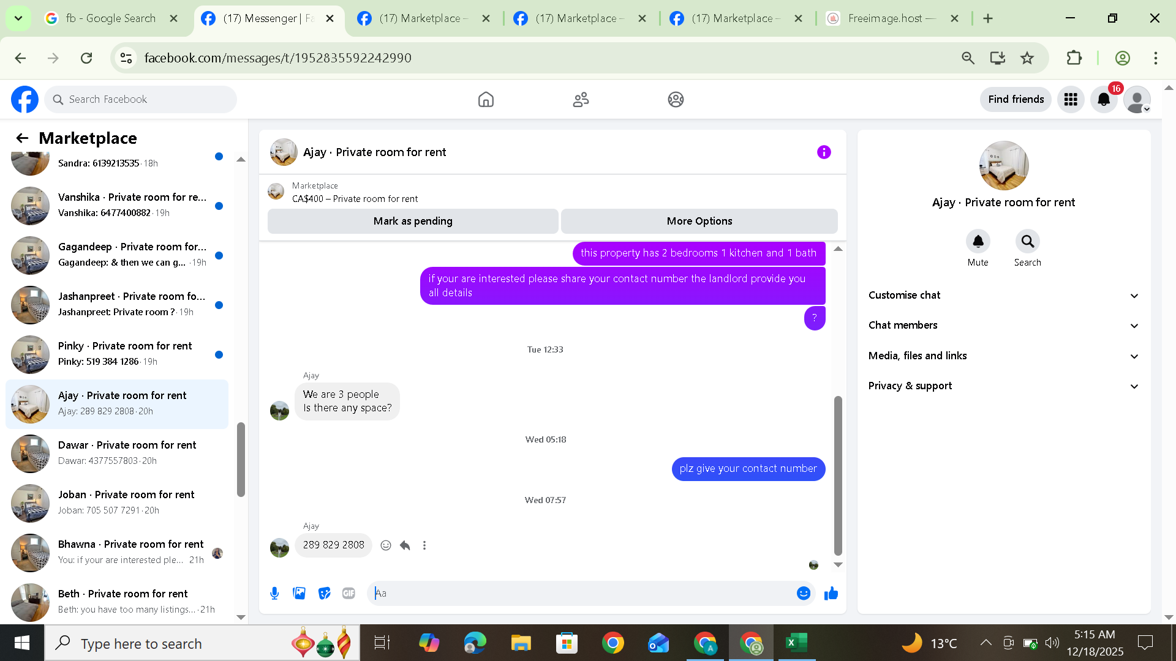Viewport: 1176px width, 661px height.
Task: Open a new browser tab
Action: tap(987, 18)
